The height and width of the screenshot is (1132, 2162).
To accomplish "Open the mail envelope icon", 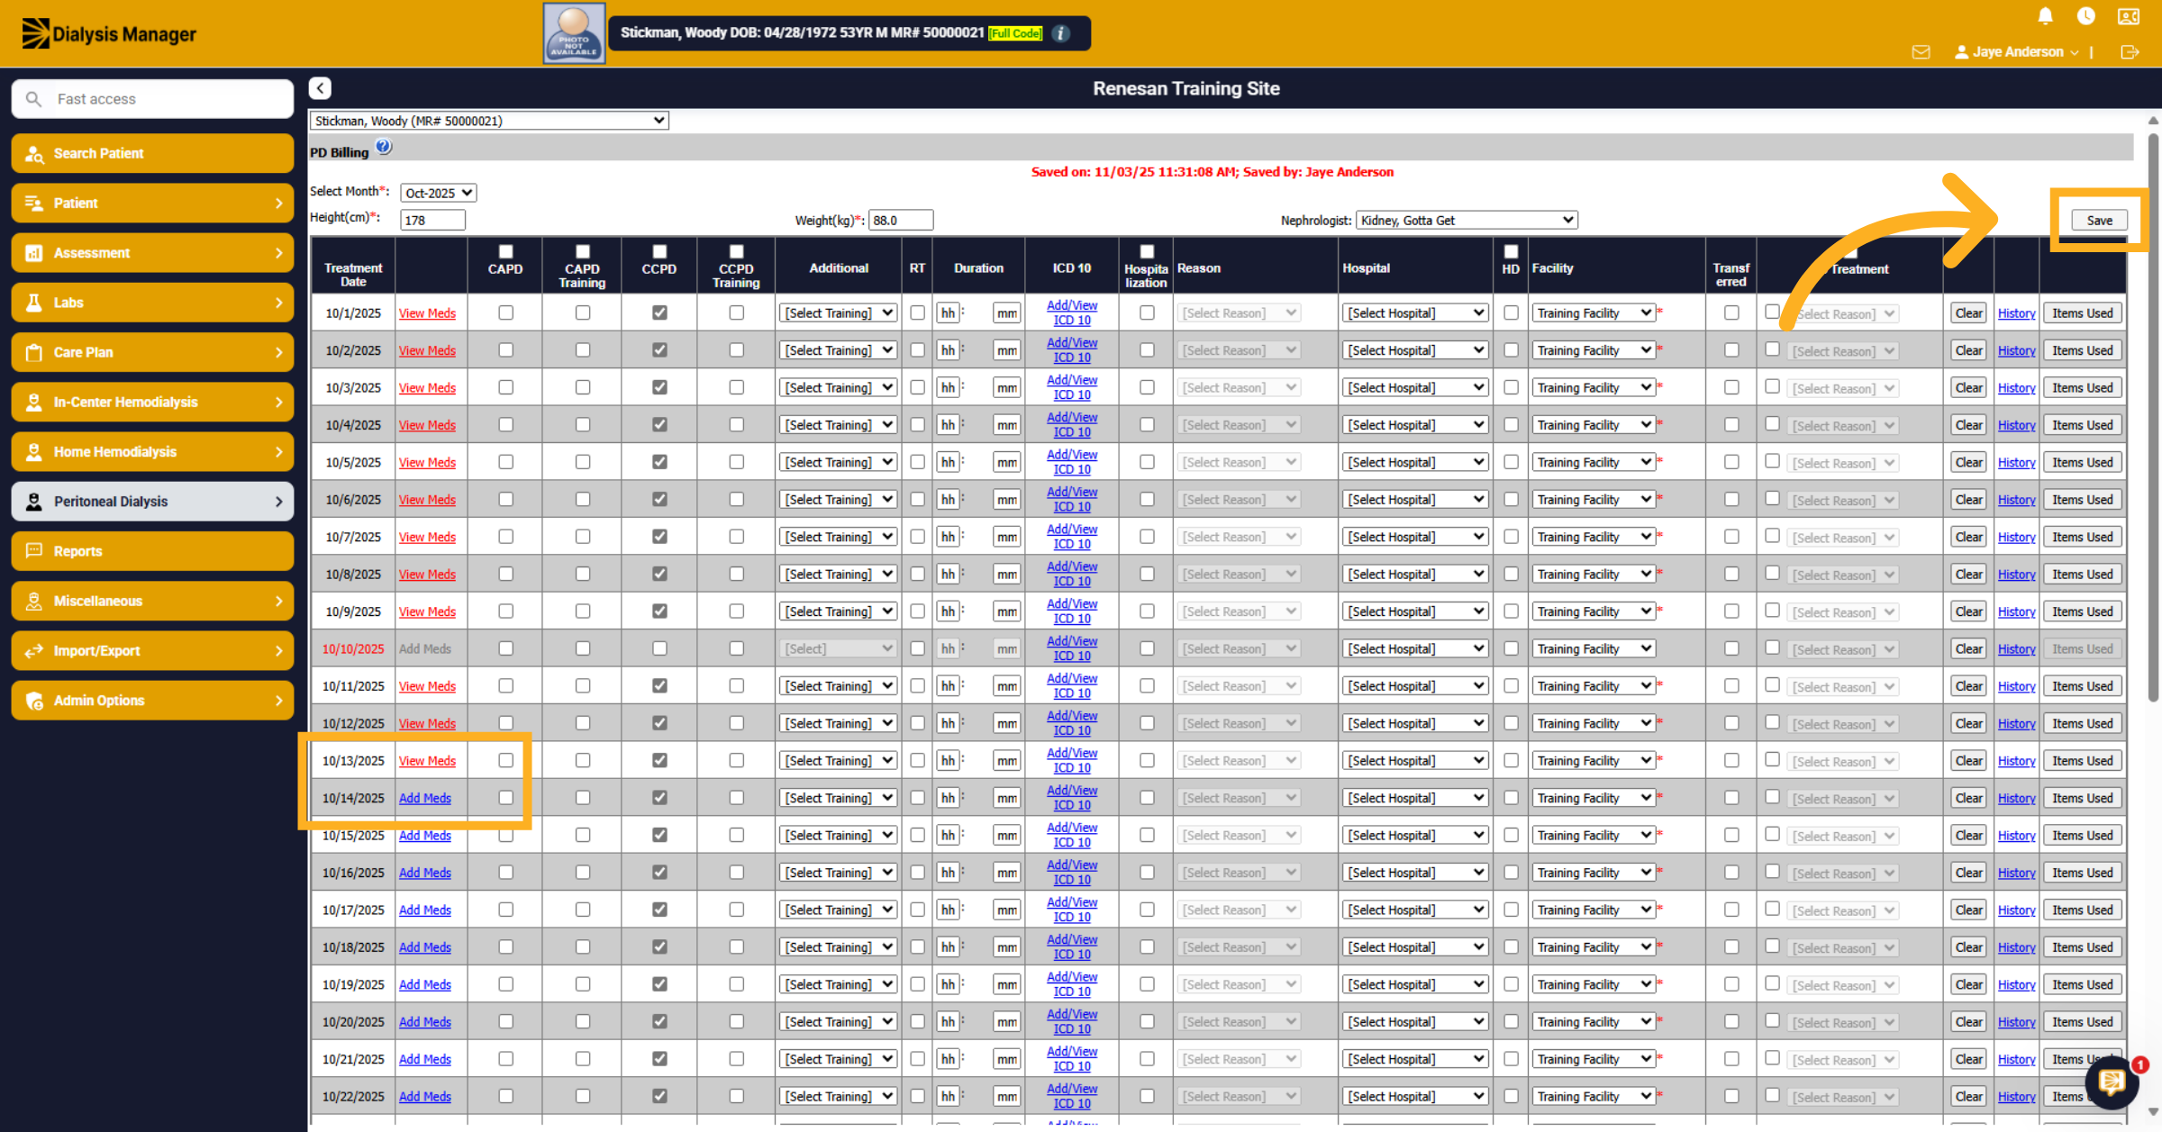I will pyautogui.click(x=1921, y=52).
